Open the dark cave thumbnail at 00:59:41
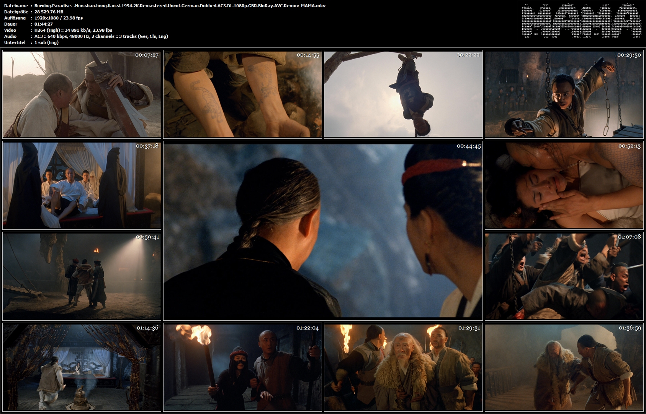This screenshot has width=646, height=414. [82, 276]
